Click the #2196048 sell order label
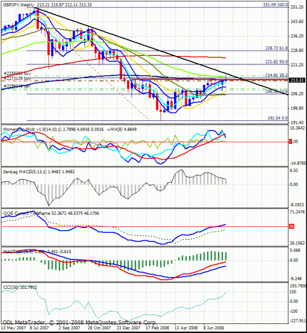 click(x=17, y=86)
